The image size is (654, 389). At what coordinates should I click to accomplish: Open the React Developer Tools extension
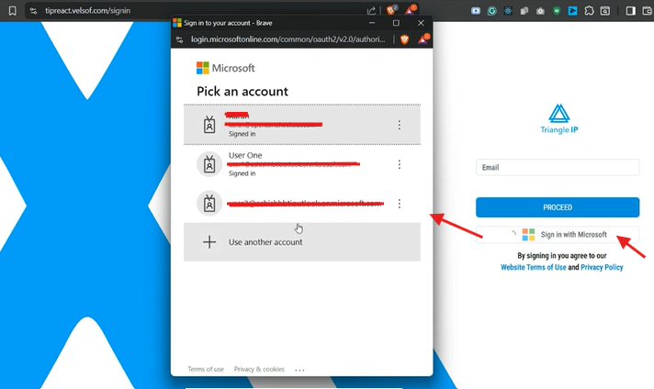point(507,11)
